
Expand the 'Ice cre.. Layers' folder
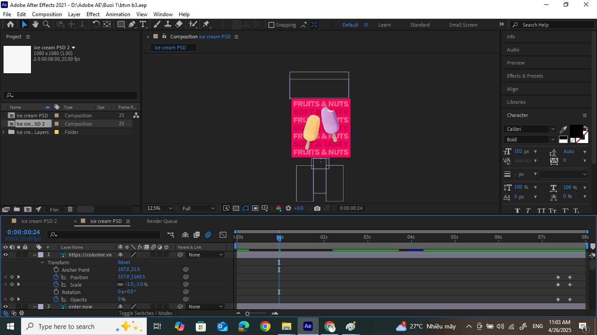pyautogui.click(x=4, y=132)
